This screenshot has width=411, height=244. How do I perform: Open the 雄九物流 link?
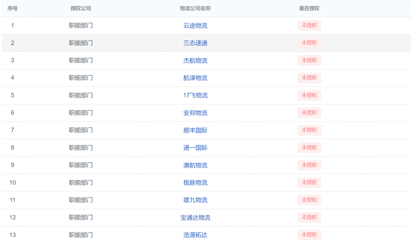click(x=195, y=200)
